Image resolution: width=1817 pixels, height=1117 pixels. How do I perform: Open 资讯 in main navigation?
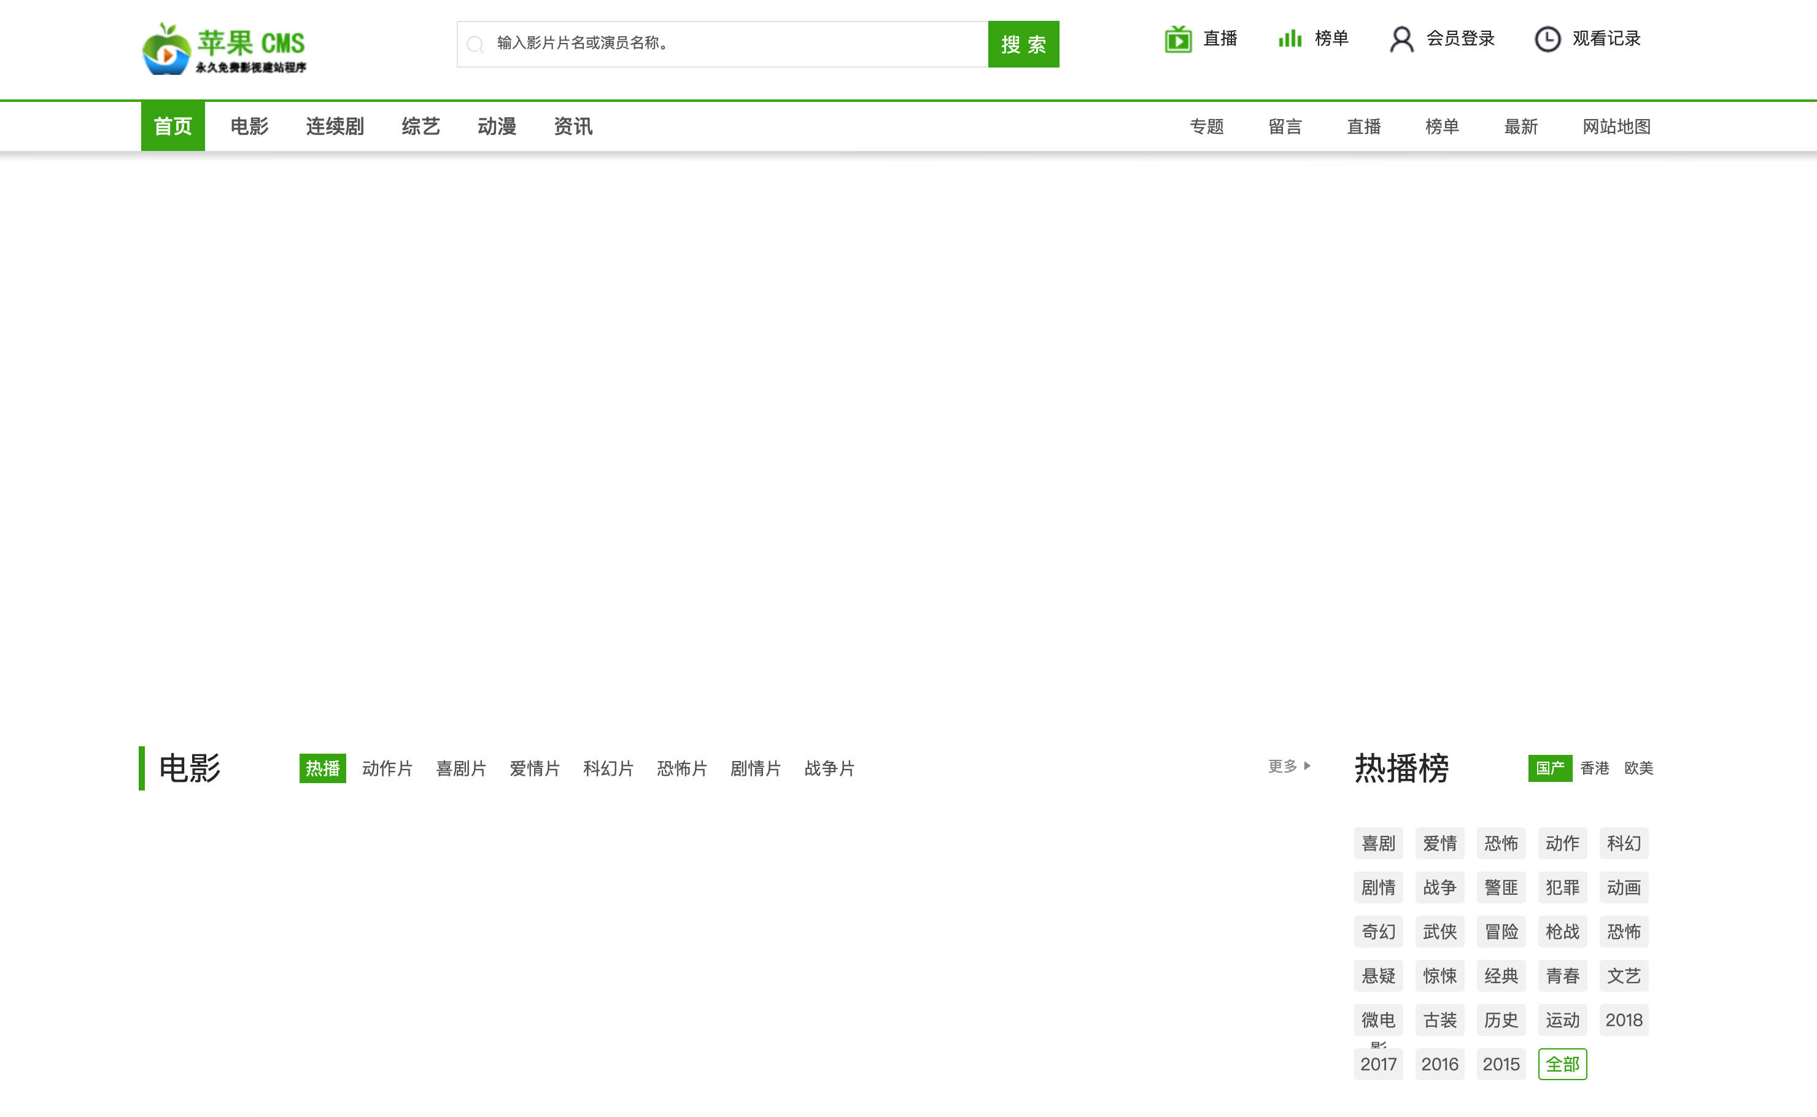573,126
